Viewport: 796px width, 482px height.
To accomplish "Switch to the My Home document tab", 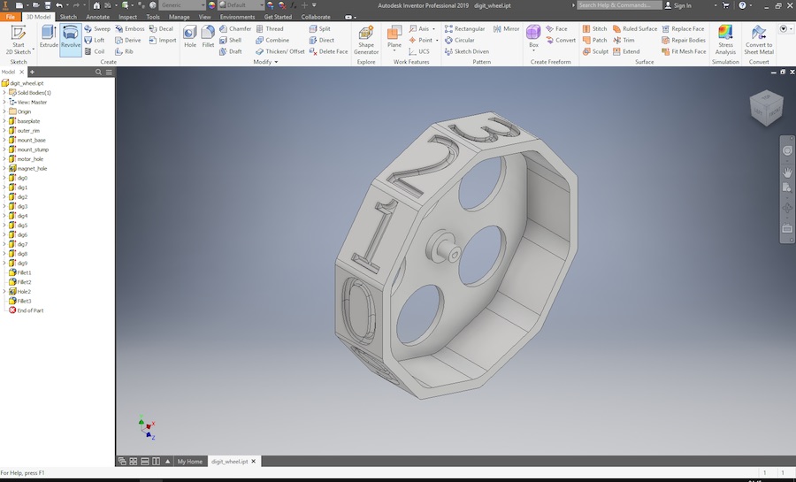I will coord(189,461).
